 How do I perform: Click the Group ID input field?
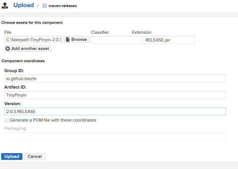(115, 79)
